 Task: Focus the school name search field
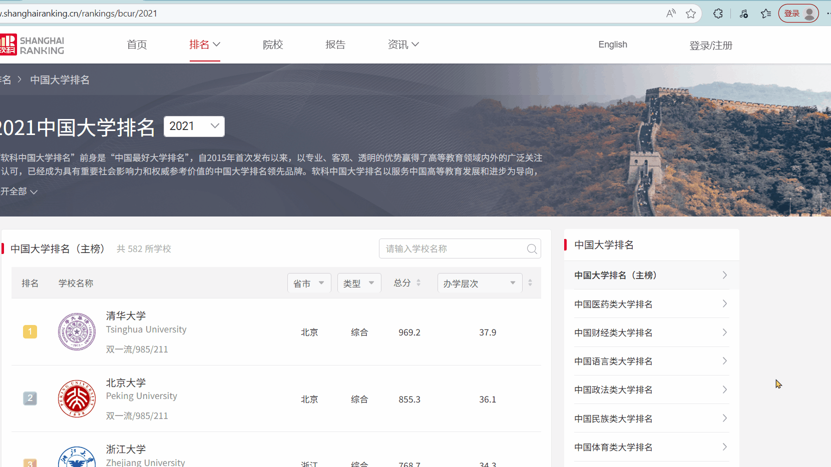point(460,248)
